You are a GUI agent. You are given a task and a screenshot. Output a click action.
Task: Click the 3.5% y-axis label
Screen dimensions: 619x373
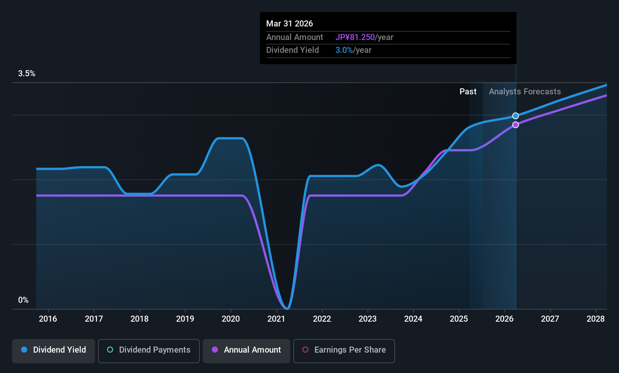coord(27,74)
